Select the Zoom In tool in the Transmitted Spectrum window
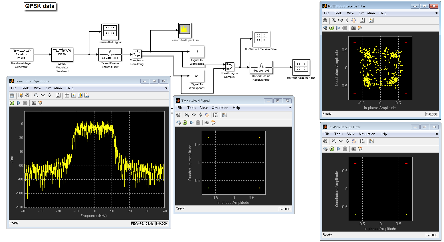Image resolution: width=444 pixels, height=242 pixels. pyautogui.click(x=36, y=95)
